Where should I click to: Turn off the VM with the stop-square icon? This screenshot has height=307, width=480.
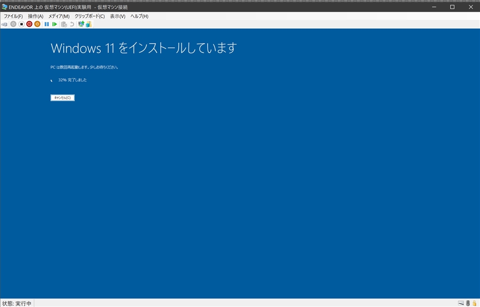21,24
